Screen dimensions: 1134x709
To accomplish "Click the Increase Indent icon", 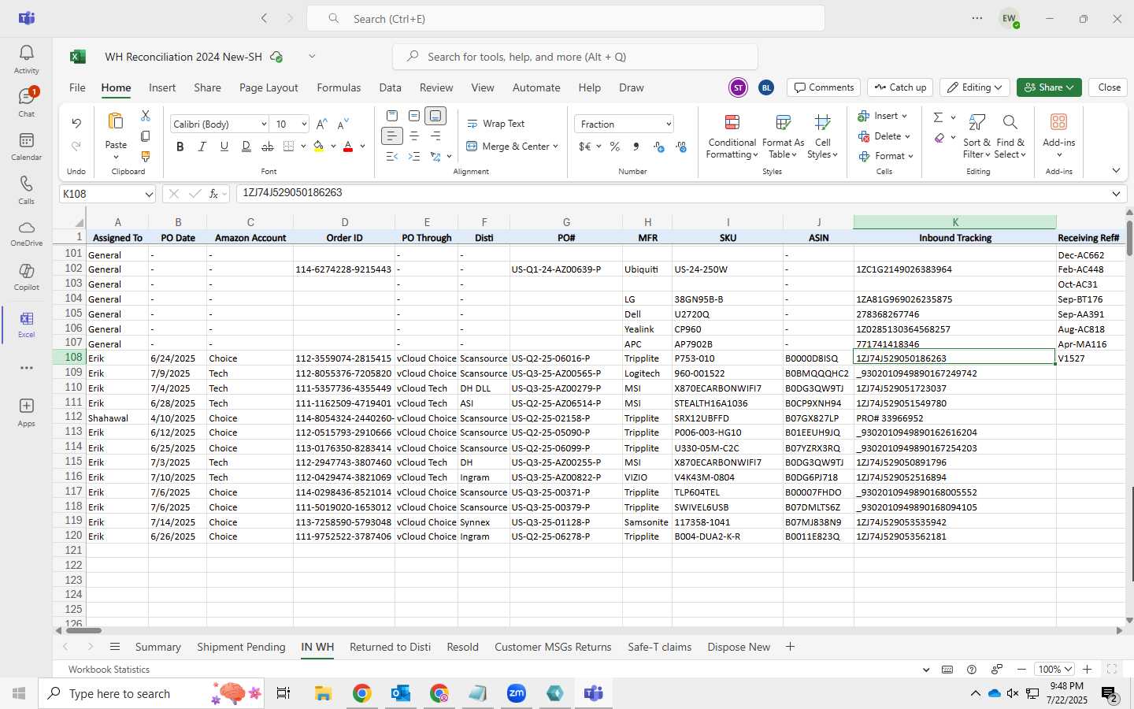I will [x=414, y=157].
